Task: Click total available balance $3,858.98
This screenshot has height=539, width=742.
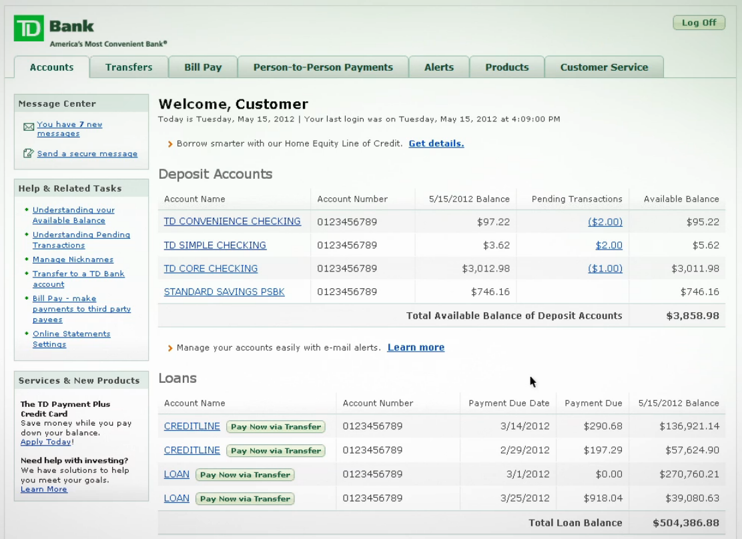Action: click(693, 316)
